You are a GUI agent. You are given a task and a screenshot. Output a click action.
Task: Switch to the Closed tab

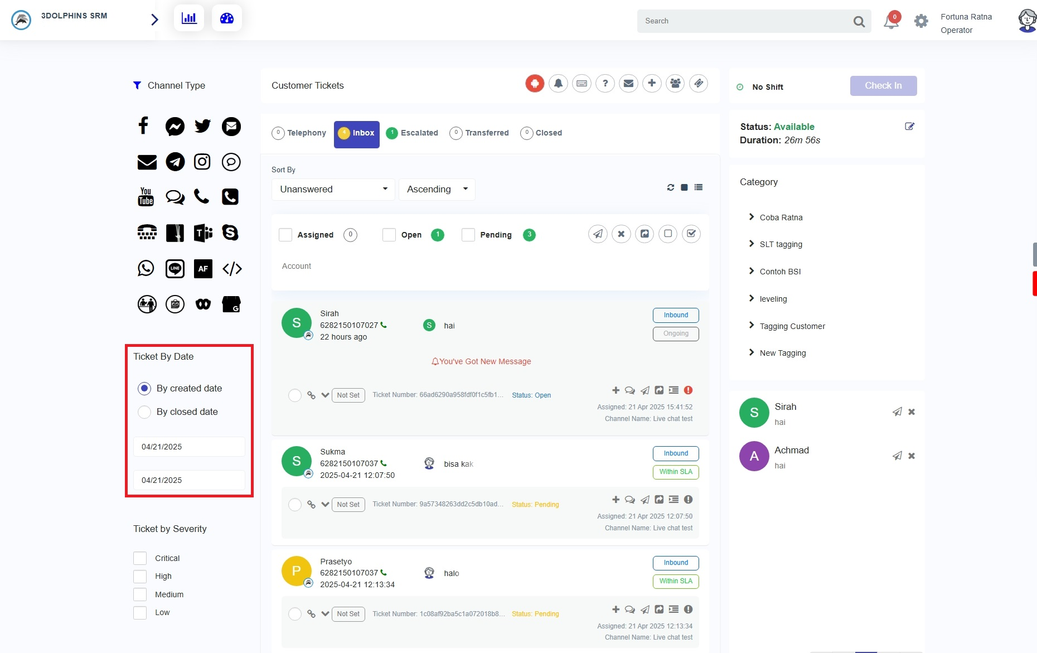pos(541,133)
